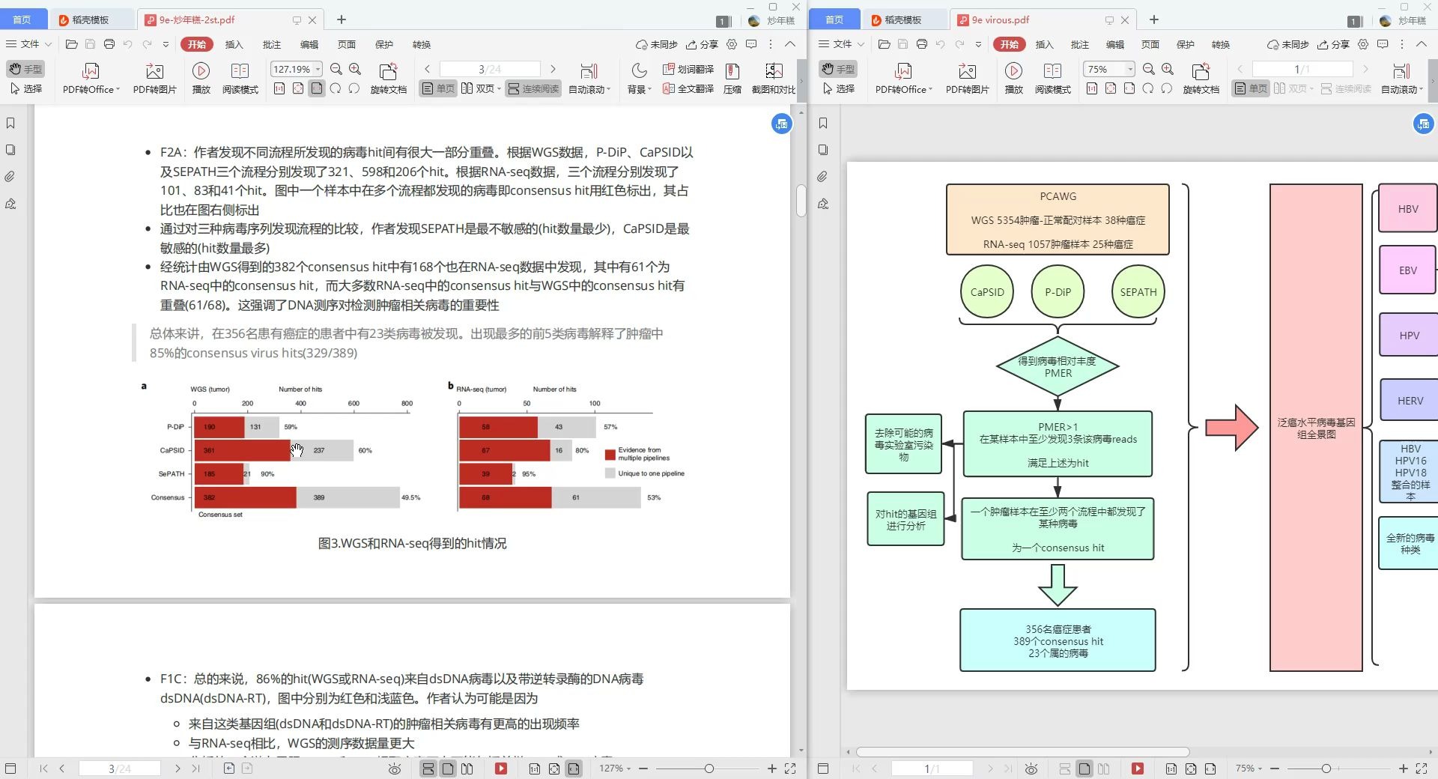Toggle continuous view icon in left status bar
This screenshot has height=779, width=1438.
[x=428, y=769]
